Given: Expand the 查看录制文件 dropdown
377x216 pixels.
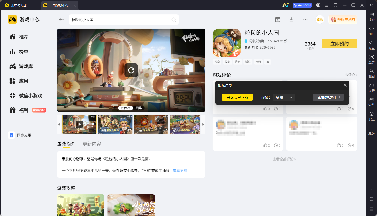Looking at the screenshot, I should click(x=328, y=97).
